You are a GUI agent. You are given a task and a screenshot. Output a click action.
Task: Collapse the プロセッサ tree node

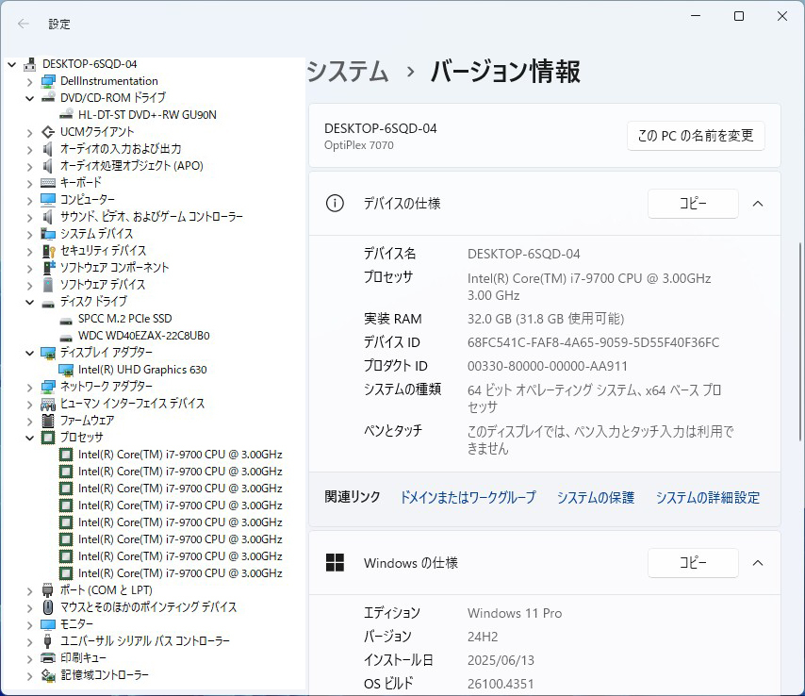[29, 438]
